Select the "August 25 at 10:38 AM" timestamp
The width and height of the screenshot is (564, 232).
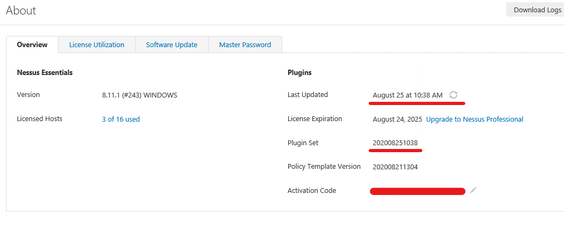point(407,95)
